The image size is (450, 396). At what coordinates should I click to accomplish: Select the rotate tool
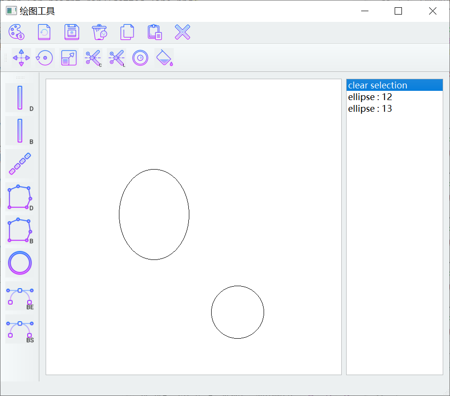[45, 58]
